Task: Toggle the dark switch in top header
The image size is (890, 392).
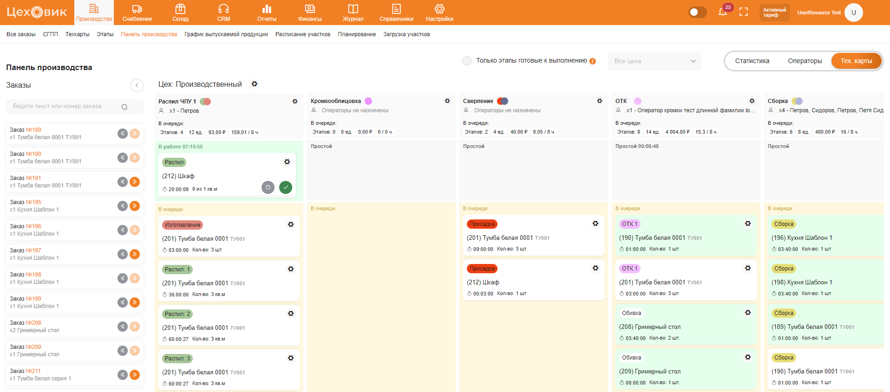Action: (697, 12)
